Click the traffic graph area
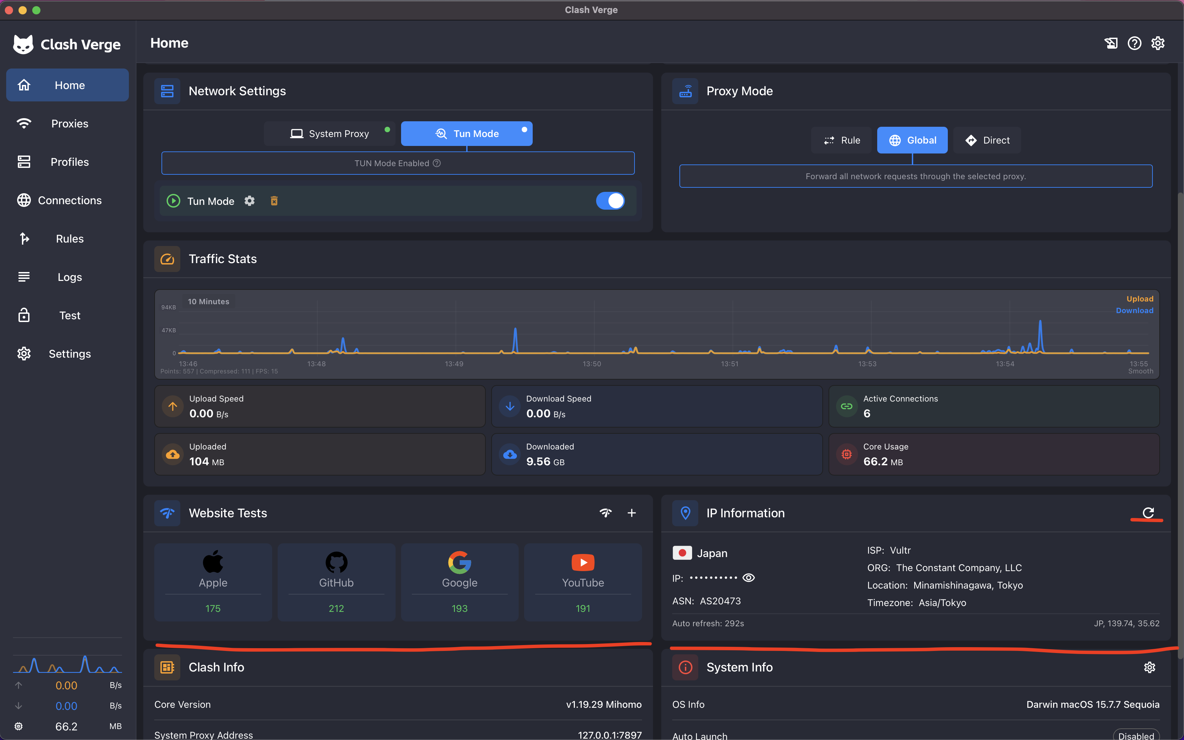The image size is (1184, 740). point(657,334)
